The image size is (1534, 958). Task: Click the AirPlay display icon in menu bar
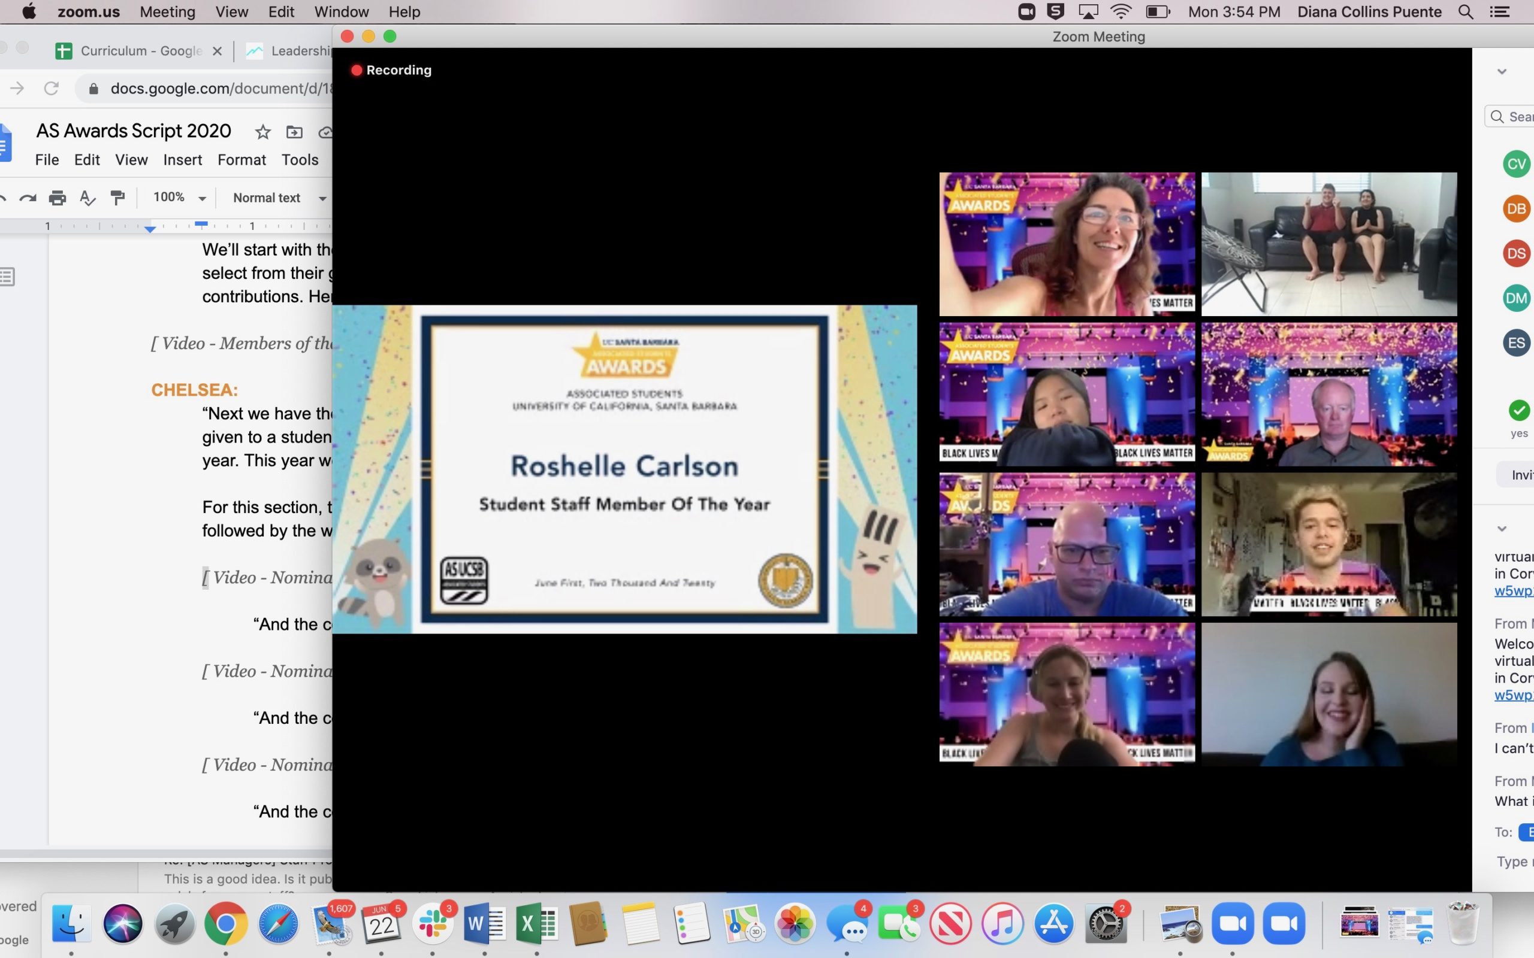(x=1088, y=12)
